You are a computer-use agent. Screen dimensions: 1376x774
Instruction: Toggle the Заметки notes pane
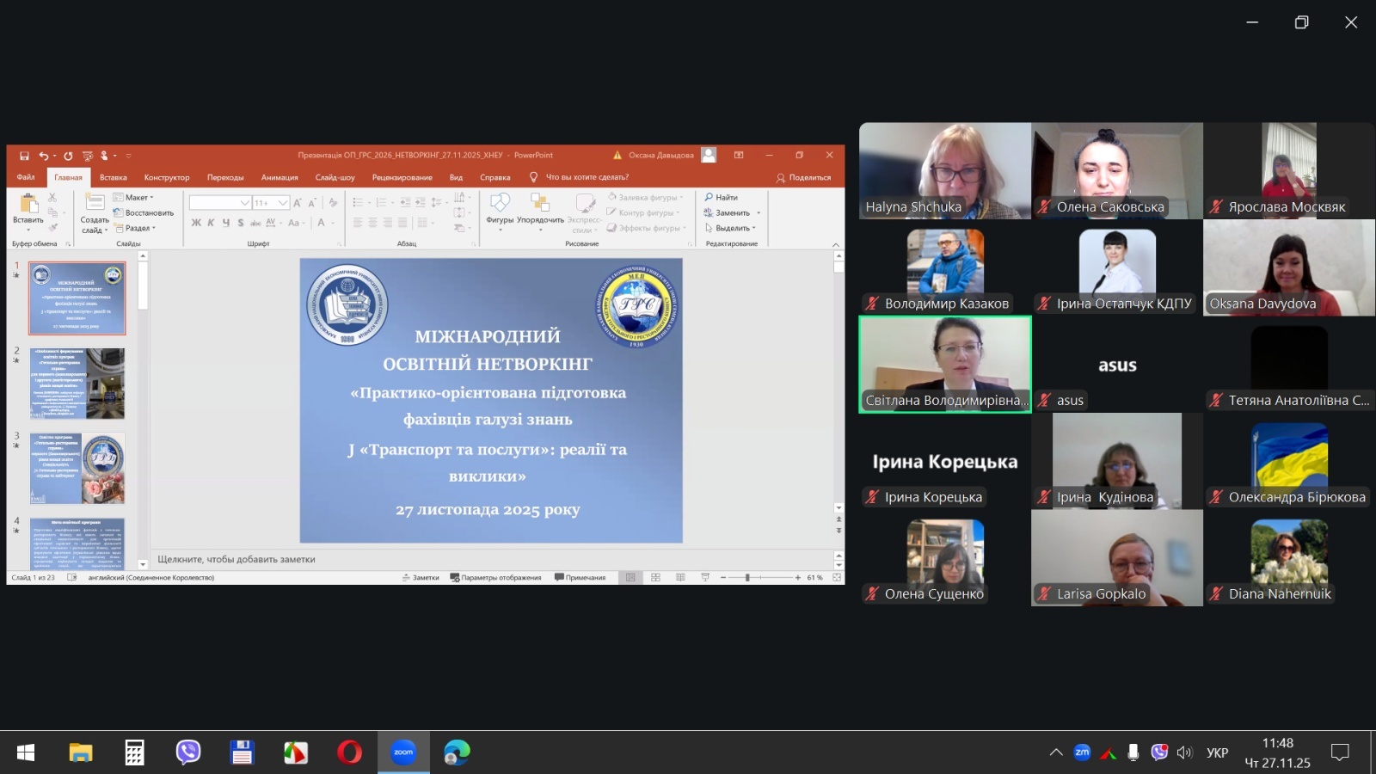[421, 578]
